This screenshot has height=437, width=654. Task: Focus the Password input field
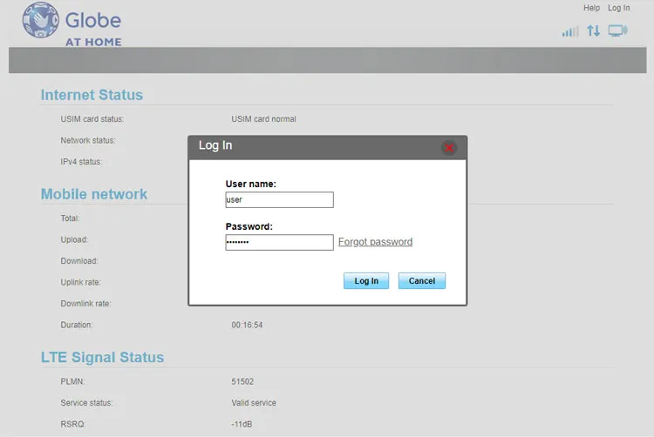click(x=279, y=242)
